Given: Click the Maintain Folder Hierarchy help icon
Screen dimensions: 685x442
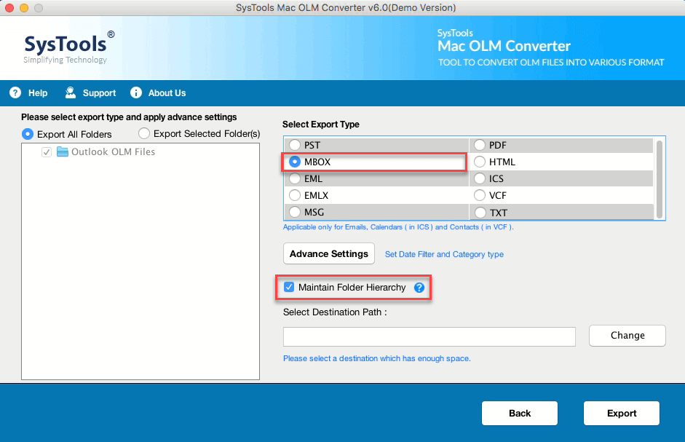Looking at the screenshot, I should tap(419, 288).
